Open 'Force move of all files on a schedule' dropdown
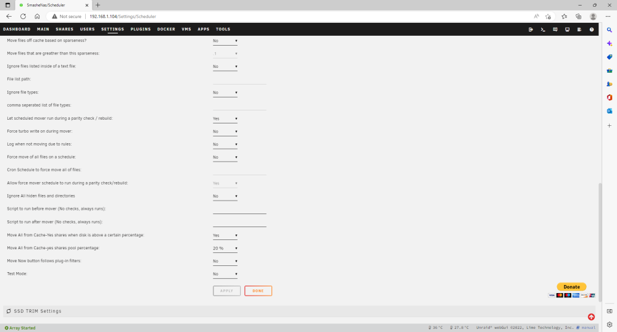Image resolution: width=617 pixels, height=332 pixels. click(x=225, y=157)
